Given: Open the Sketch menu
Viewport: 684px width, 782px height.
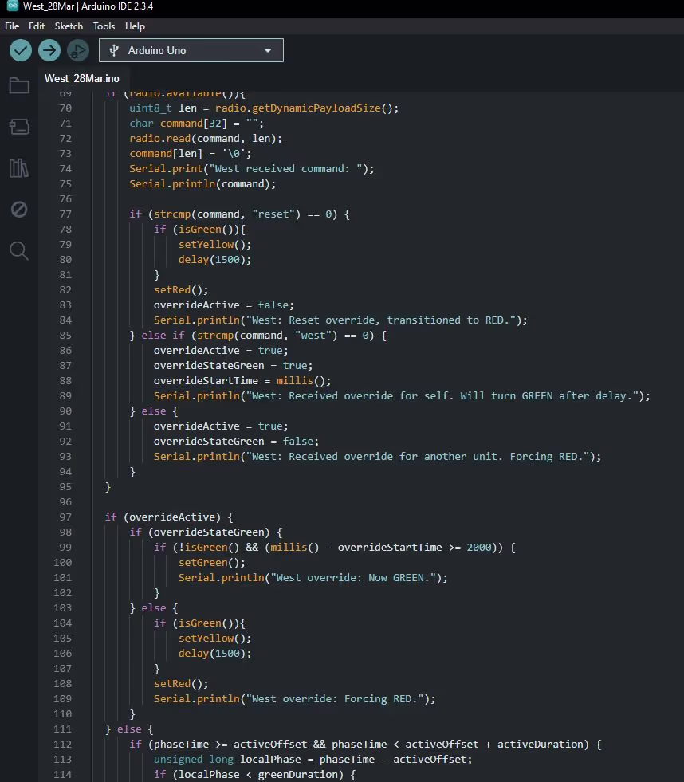Looking at the screenshot, I should (69, 26).
